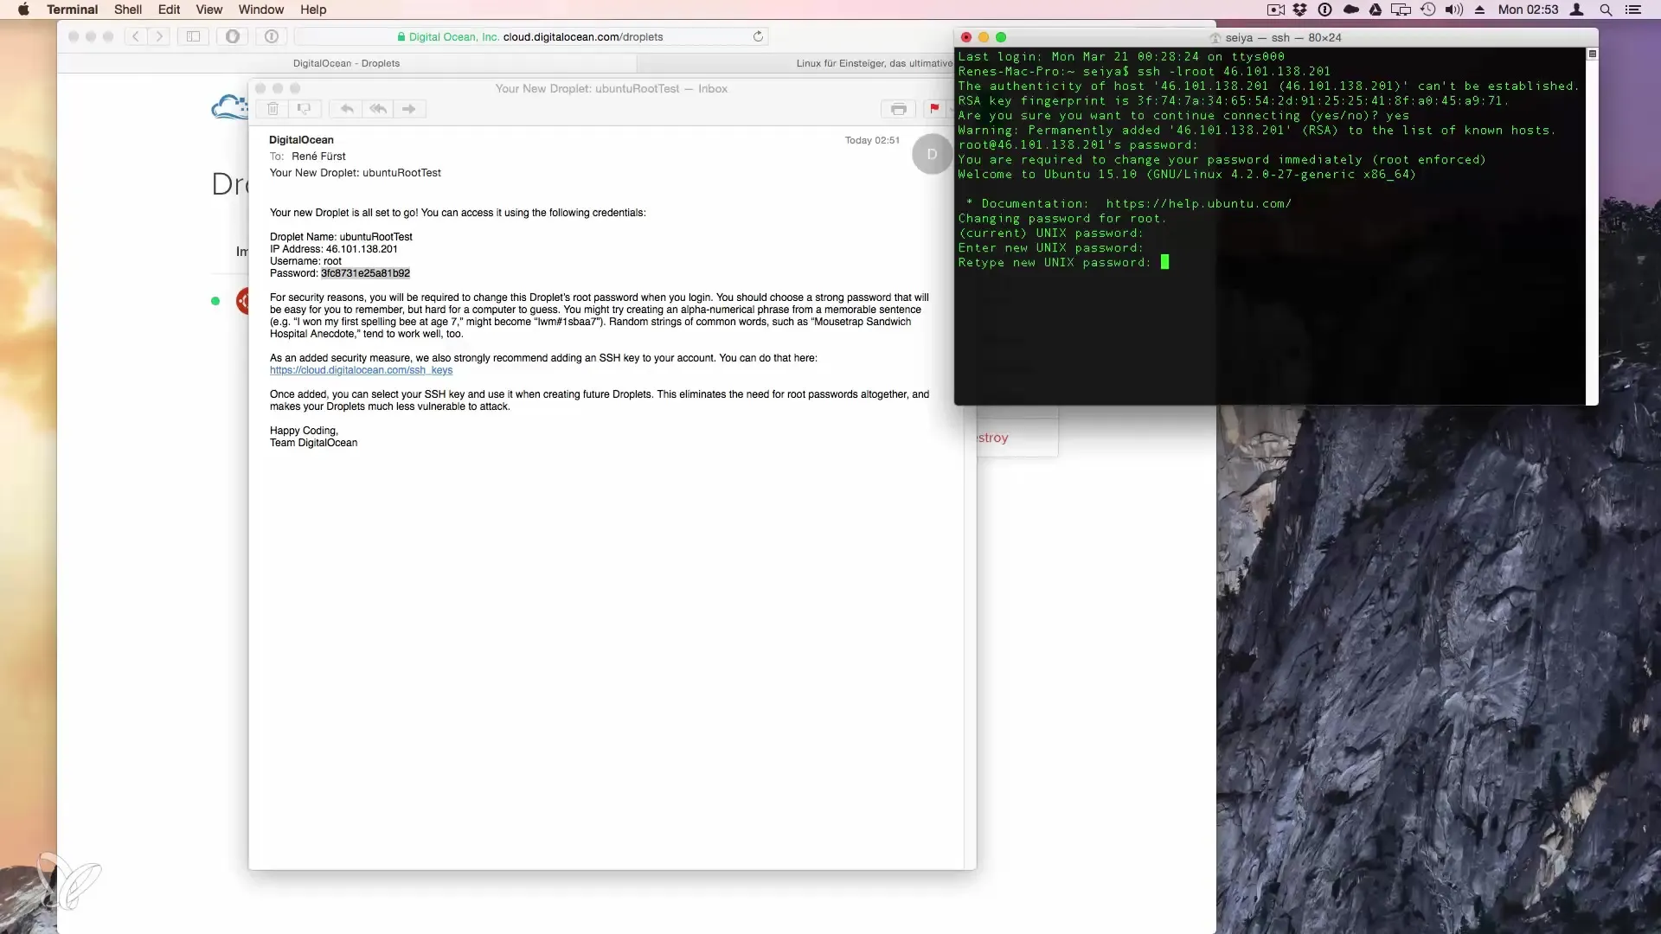Open Time Machine menu bar icon
This screenshot has width=1661, height=934.
pyautogui.click(x=1428, y=10)
